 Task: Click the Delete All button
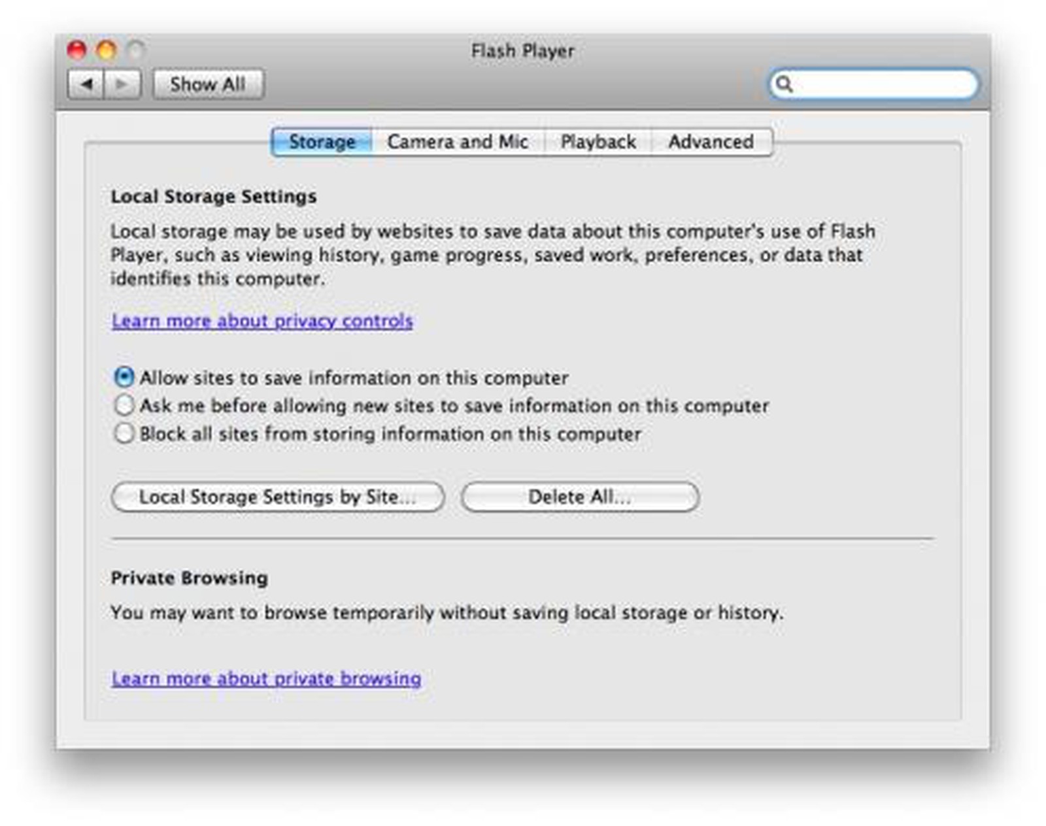pyautogui.click(x=580, y=497)
